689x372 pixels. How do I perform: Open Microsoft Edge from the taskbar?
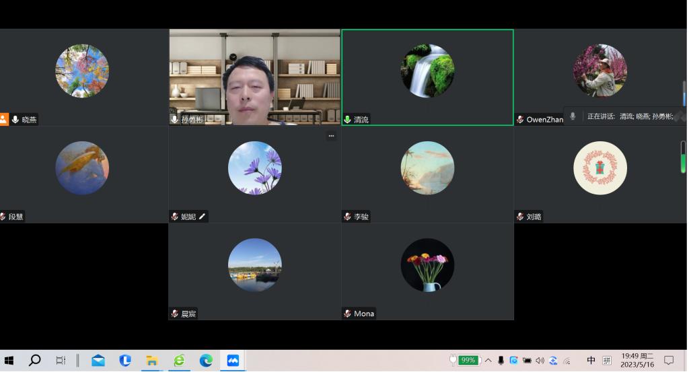[x=206, y=361]
